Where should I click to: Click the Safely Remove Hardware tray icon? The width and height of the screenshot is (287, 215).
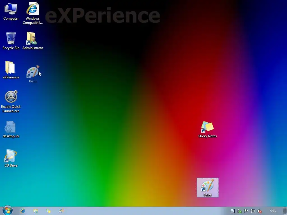(x=239, y=211)
